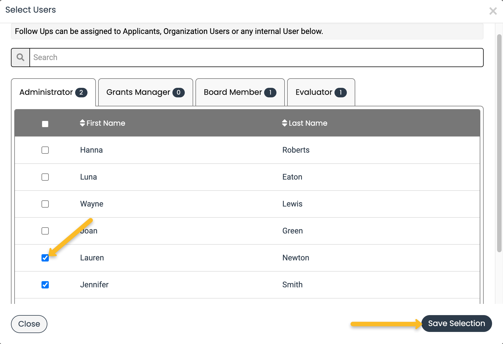
Task: Check the box for Luna Eaton
Action: pos(45,177)
